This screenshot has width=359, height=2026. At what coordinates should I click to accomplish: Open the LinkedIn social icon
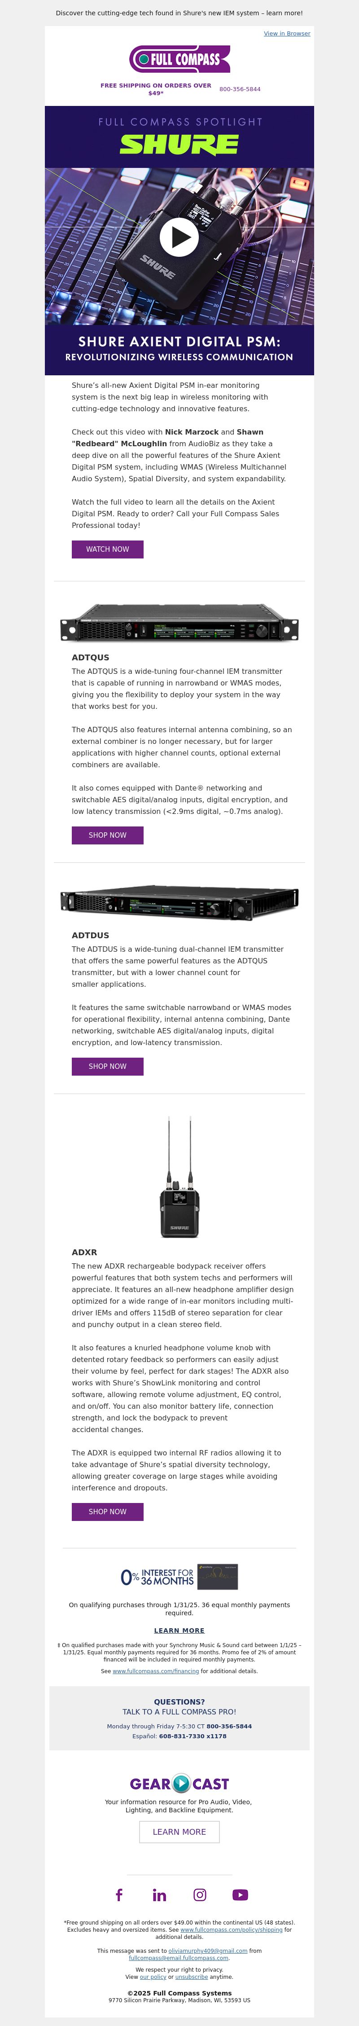159,1894
